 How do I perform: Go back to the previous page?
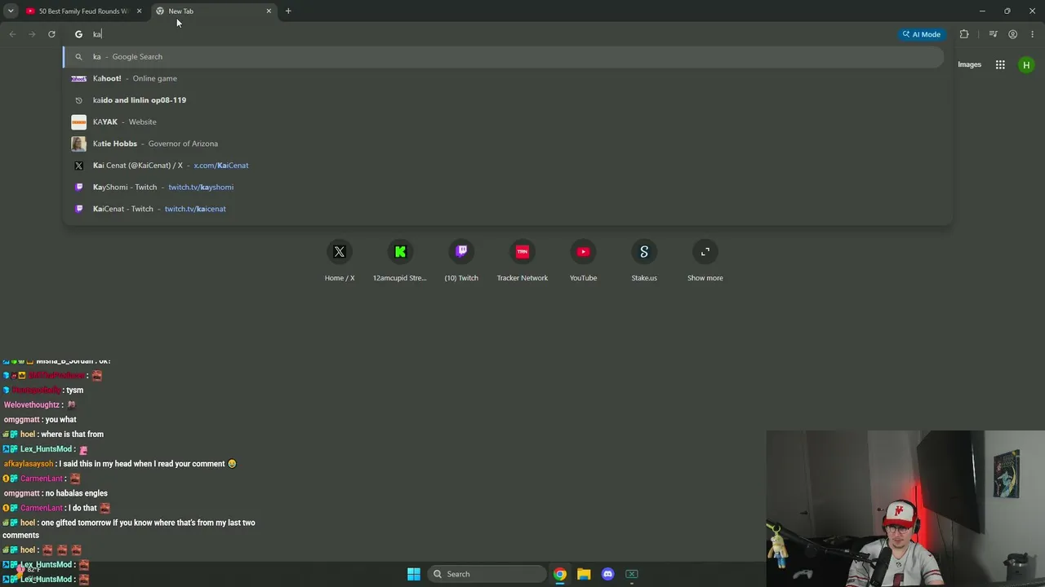12,34
